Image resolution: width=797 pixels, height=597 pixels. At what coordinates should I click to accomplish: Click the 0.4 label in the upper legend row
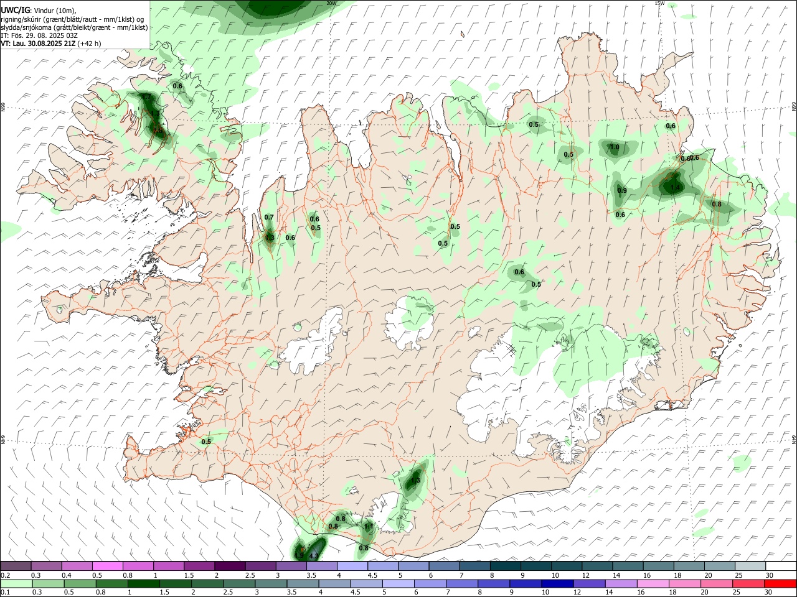pos(67,575)
